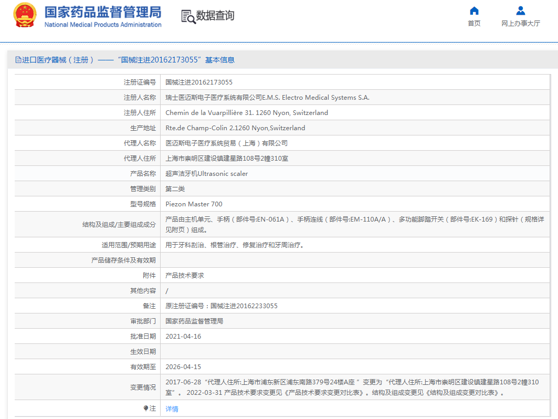Click the national emblem logo

(x=25, y=16)
